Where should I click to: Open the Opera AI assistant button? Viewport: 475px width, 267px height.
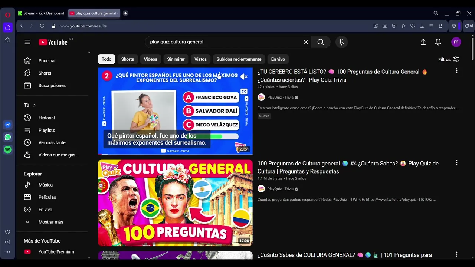click(469, 26)
